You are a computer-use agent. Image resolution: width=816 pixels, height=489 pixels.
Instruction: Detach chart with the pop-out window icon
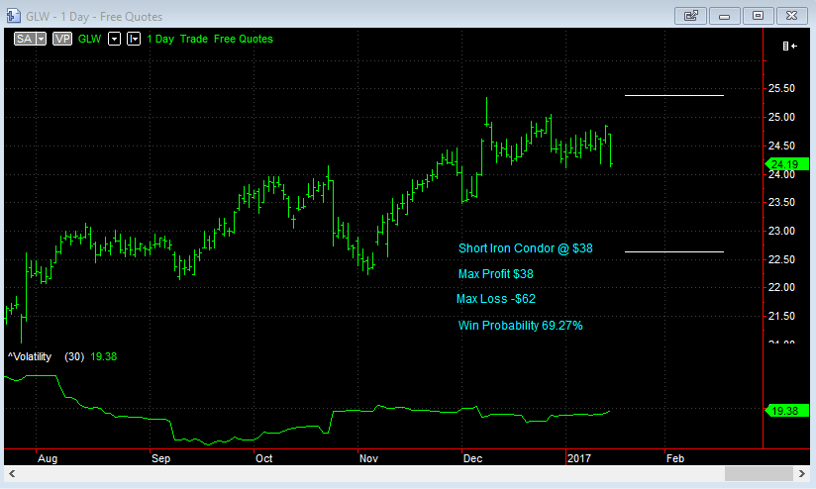[690, 16]
